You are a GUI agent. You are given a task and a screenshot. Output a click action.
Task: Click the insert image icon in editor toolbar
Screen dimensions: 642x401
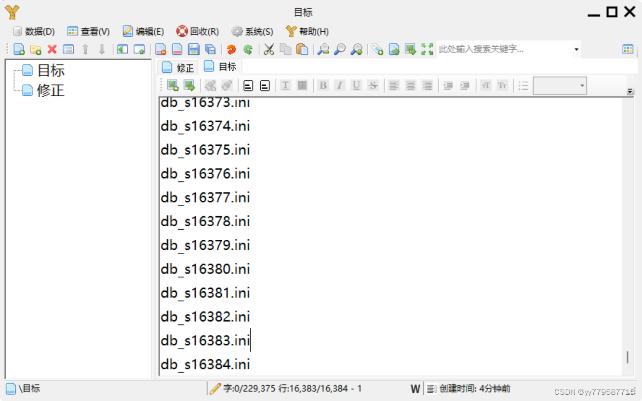pyautogui.click(x=173, y=86)
